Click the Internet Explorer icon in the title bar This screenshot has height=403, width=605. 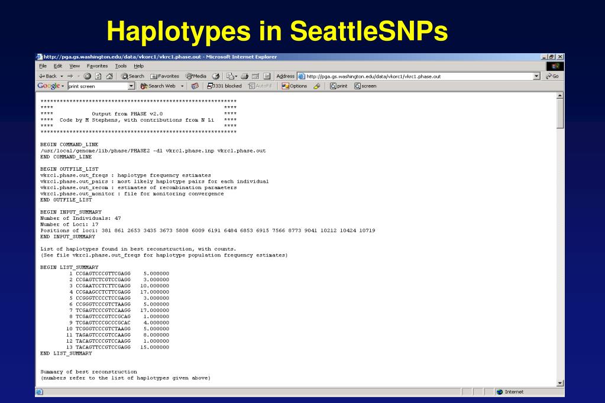click(x=39, y=57)
